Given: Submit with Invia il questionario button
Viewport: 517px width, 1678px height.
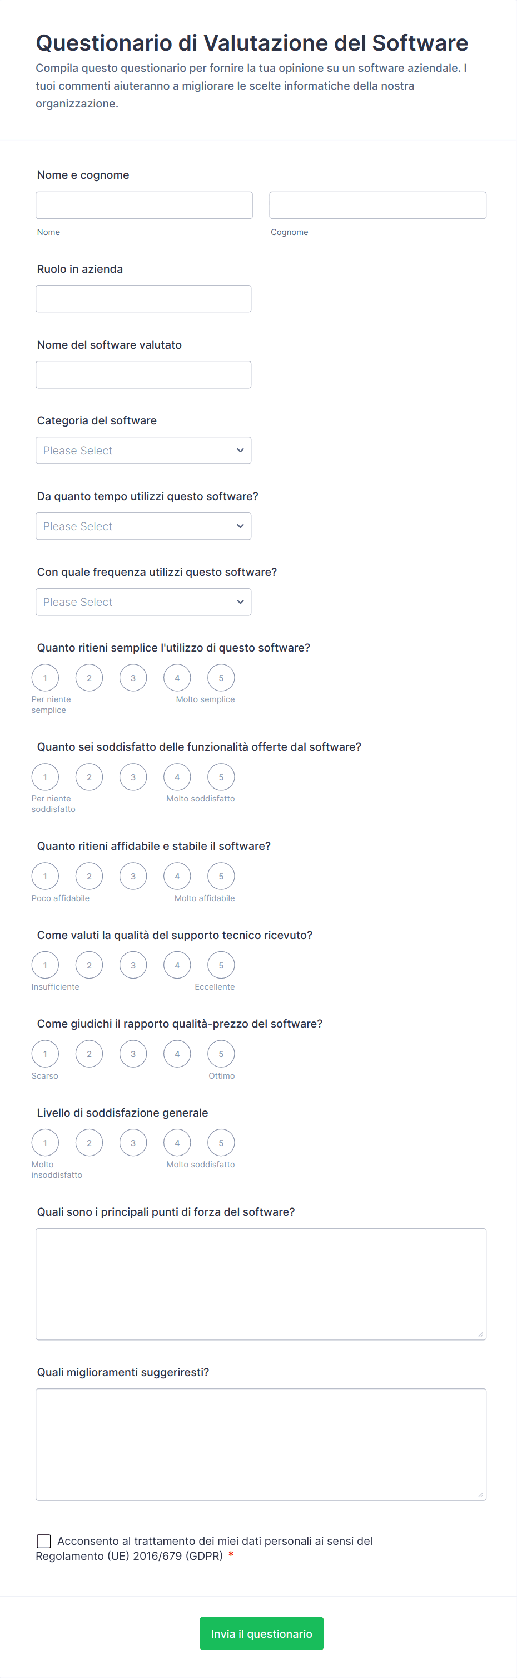Looking at the screenshot, I should click(x=261, y=1633).
